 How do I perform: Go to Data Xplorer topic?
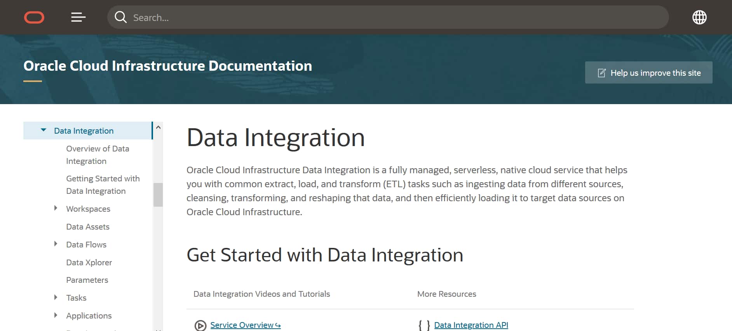tap(89, 262)
